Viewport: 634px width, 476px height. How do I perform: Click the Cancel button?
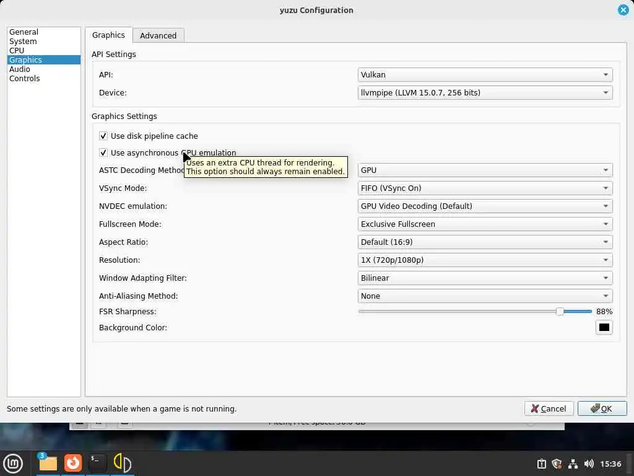click(x=549, y=408)
